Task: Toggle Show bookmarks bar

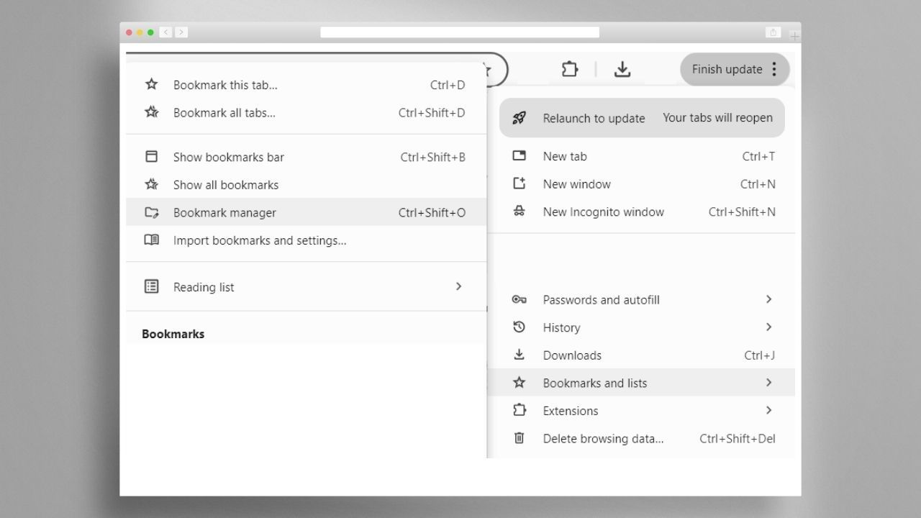Action: (x=229, y=157)
